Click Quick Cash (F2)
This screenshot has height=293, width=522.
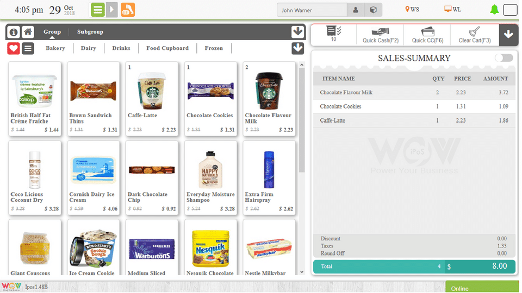[x=380, y=35]
